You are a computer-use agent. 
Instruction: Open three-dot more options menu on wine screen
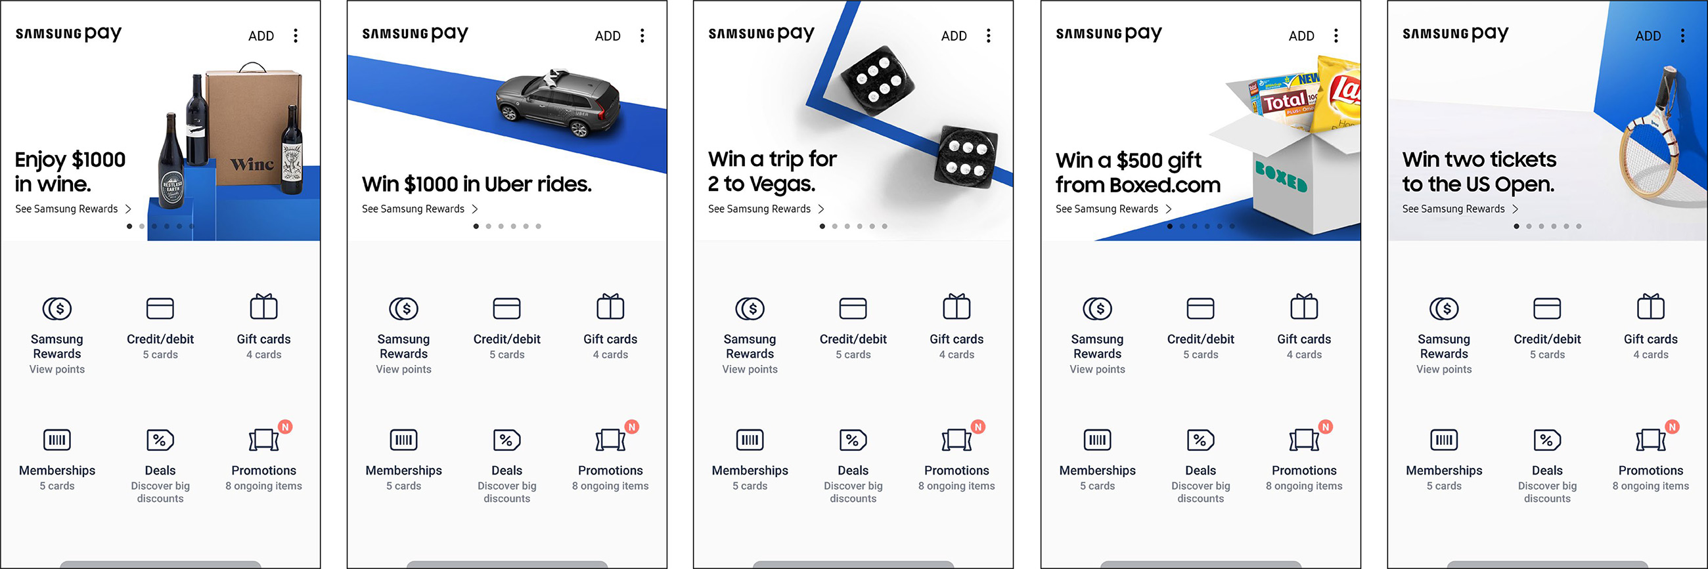pos(296,36)
